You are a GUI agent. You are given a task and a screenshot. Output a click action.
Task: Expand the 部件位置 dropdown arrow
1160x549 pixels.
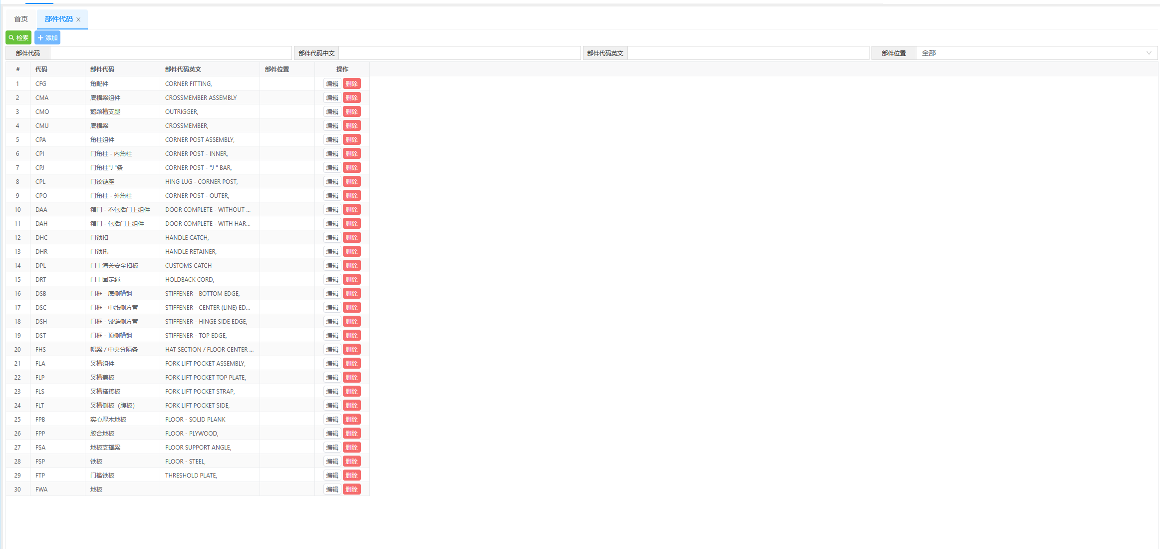pyautogui.click(x=1149, y=53)
